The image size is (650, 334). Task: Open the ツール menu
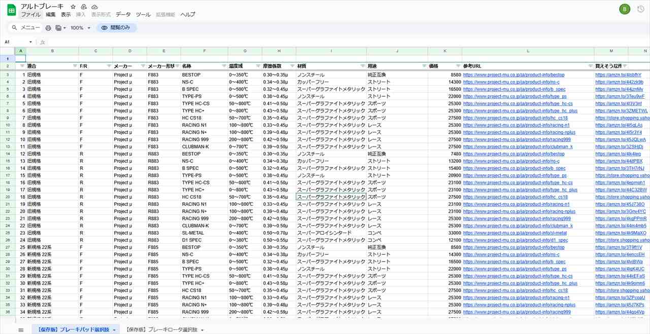(x=143, y=15)
